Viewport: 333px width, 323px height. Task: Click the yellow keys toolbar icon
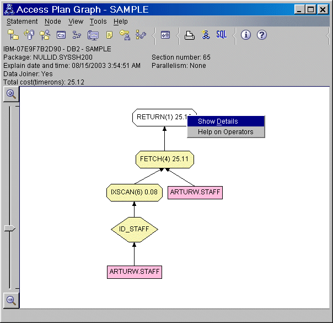pyautogui.click(x=125, y=35)
